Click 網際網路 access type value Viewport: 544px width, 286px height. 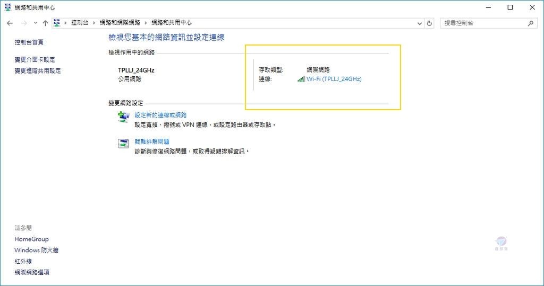tap(318, 70)
